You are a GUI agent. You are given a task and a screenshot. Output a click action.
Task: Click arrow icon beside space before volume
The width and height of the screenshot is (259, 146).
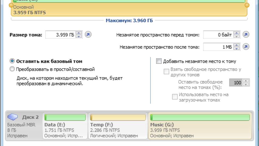click(246, 34)
